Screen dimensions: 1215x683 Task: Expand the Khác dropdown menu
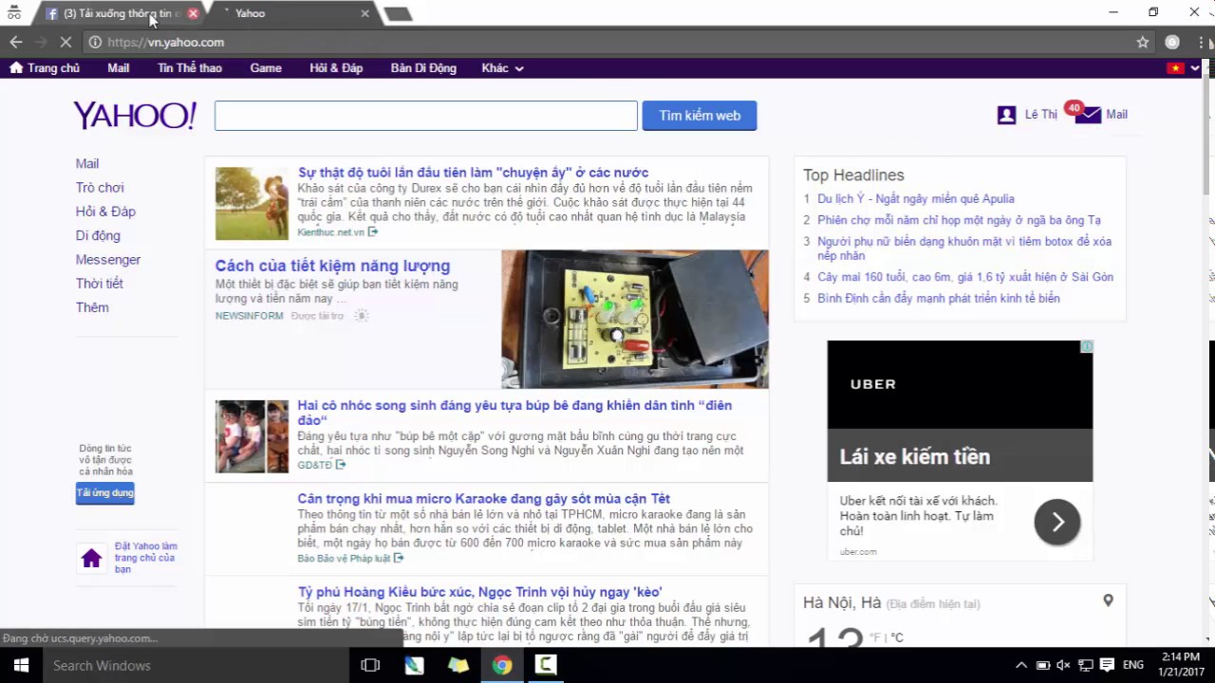(x=502, y=68)
